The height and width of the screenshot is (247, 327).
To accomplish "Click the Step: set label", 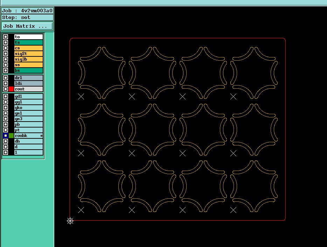I will (x=27, y=17).
